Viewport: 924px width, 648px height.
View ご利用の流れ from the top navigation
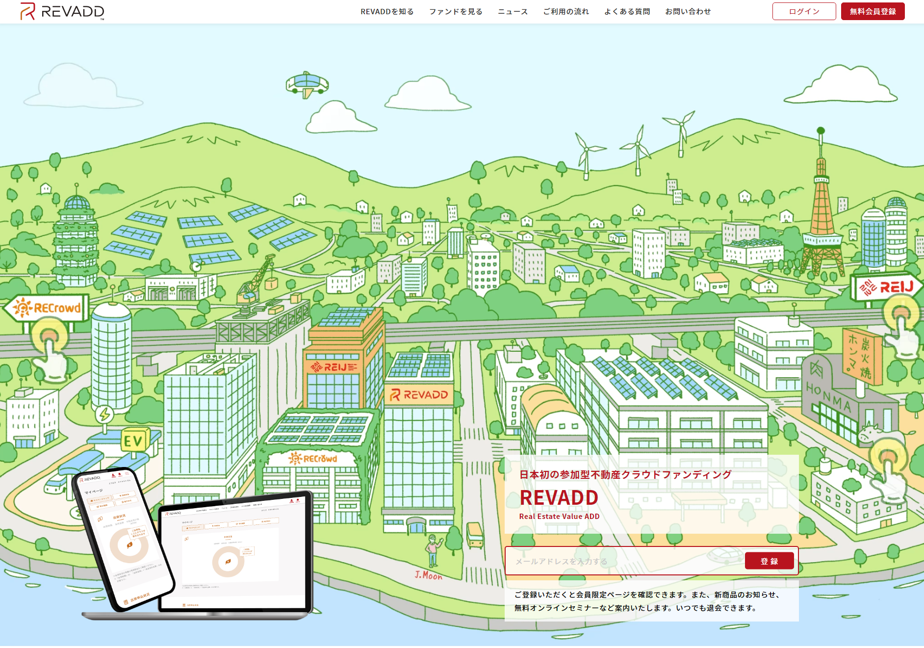566,12
